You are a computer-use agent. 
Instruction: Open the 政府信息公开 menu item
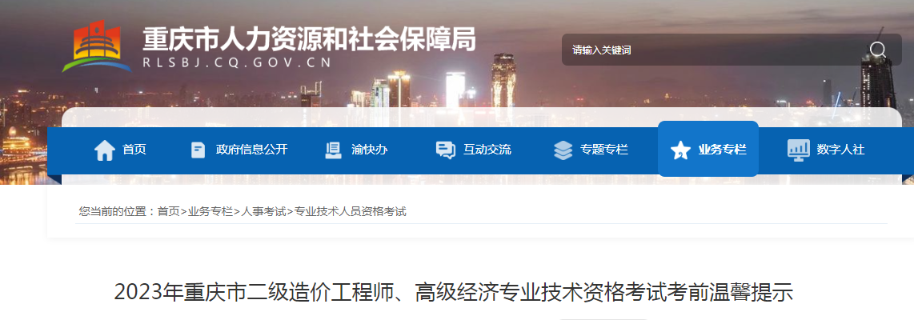click(252, 150)
